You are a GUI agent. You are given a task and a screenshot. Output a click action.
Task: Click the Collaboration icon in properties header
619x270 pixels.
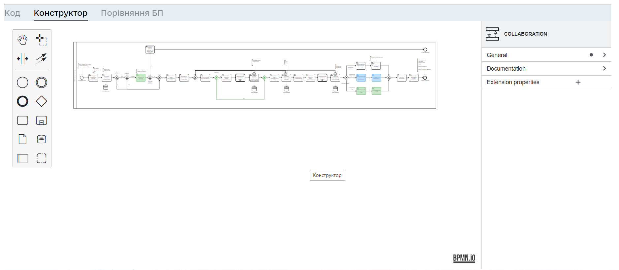pyautogui.click(x=492, y=34)
